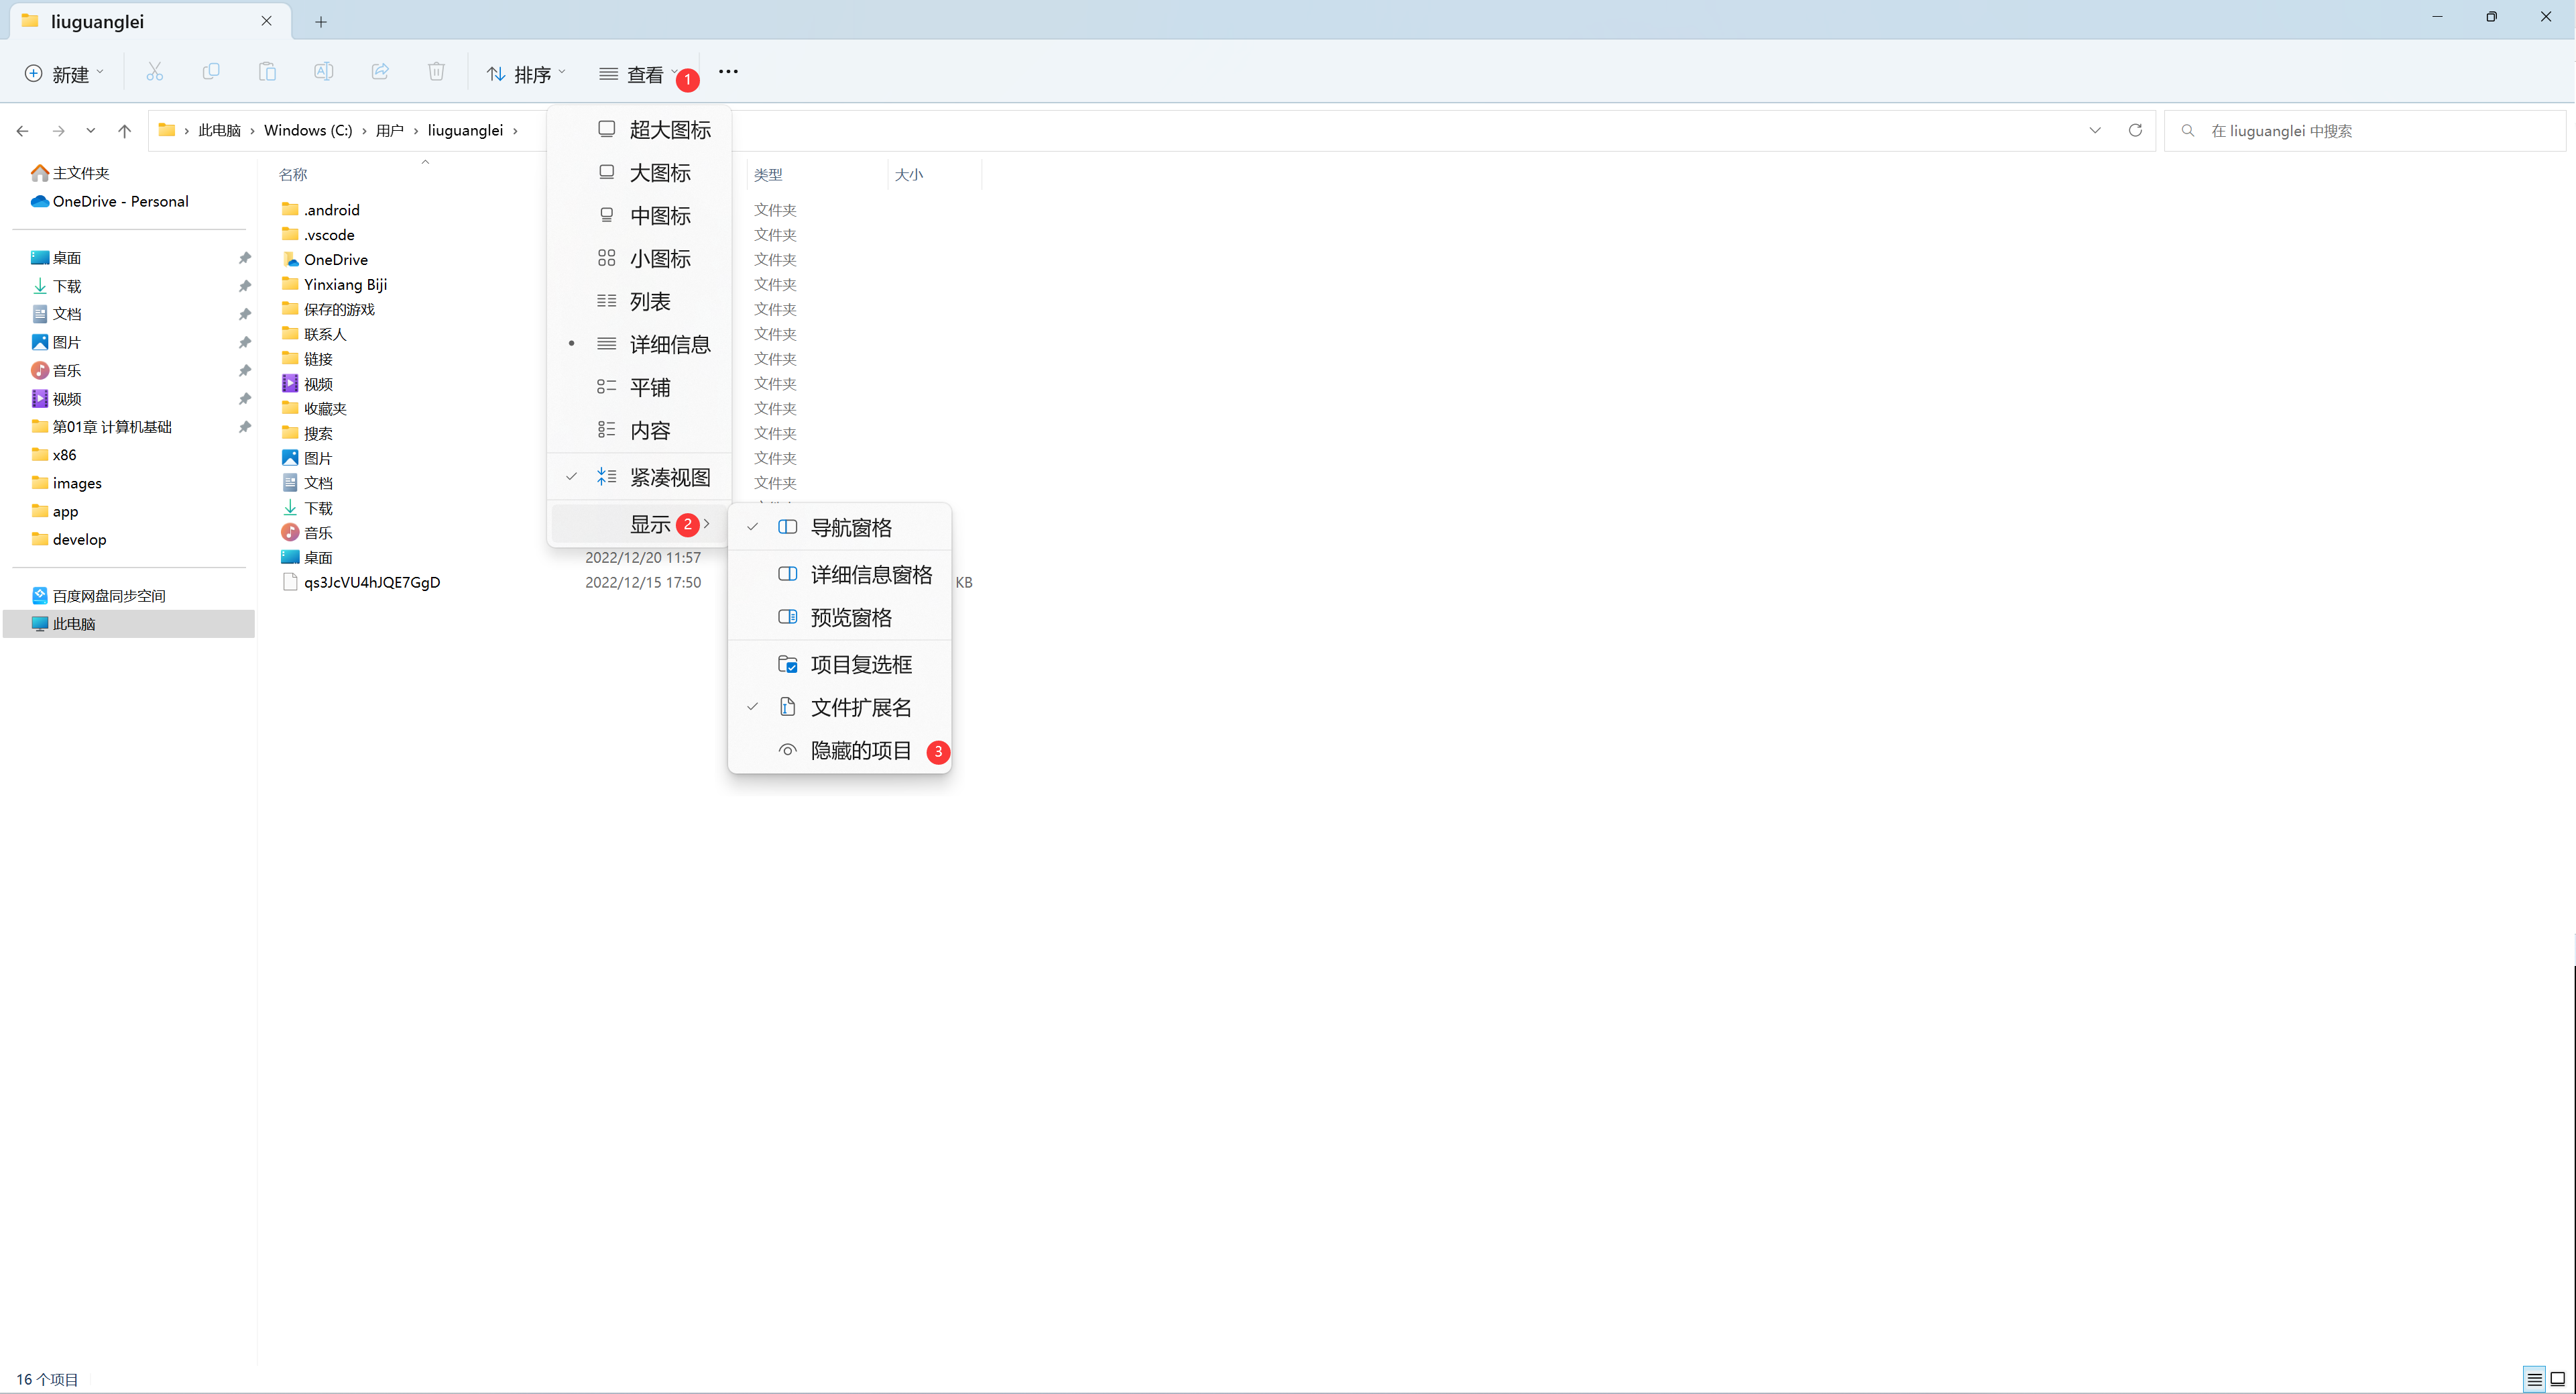Click the Copy icon in toolbar
Screen dimensions: 2576x1394
pos(211,72)
